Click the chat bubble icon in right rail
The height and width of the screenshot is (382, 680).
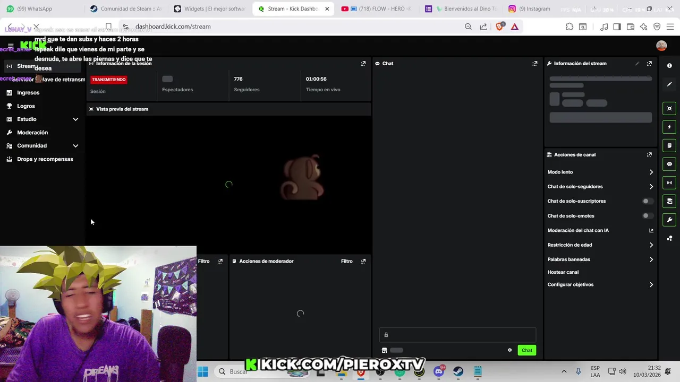[x=669, y=164]
